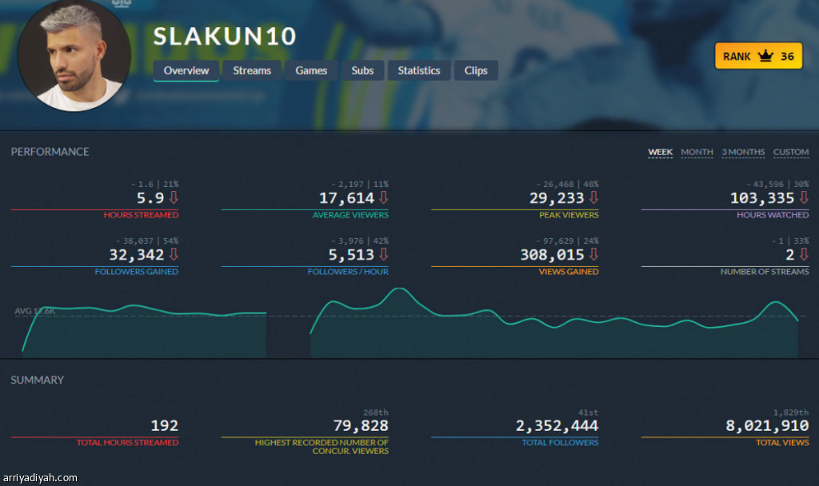Click the 308,015 views gained value
Viewport: 819px width, 486px height.
[552, 255]
